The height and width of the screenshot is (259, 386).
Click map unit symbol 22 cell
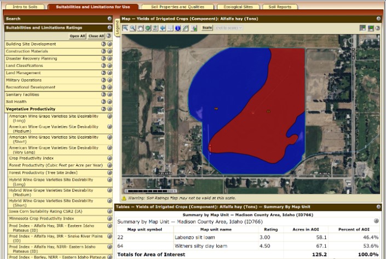(145, 237)
